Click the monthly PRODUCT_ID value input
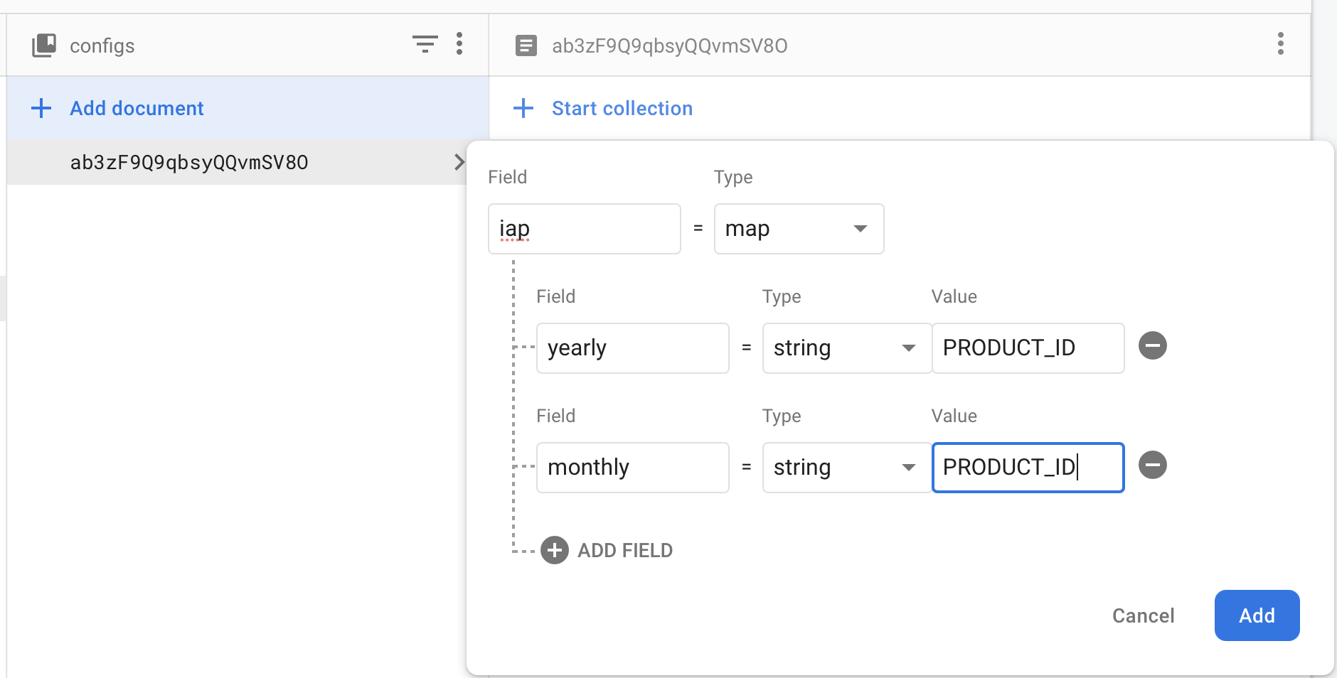 click(x=1028, y=468)
